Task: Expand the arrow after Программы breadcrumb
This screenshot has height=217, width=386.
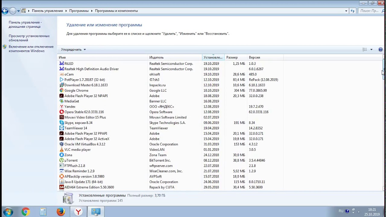Action: coord(92,11)
